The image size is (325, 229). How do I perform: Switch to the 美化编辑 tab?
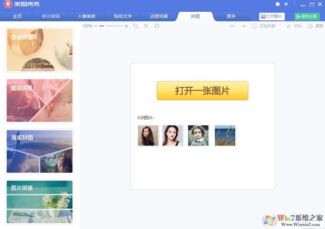51,16
